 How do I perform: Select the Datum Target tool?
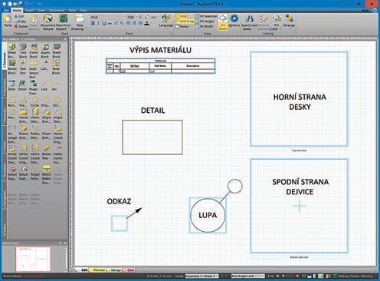tap(12, 173)
